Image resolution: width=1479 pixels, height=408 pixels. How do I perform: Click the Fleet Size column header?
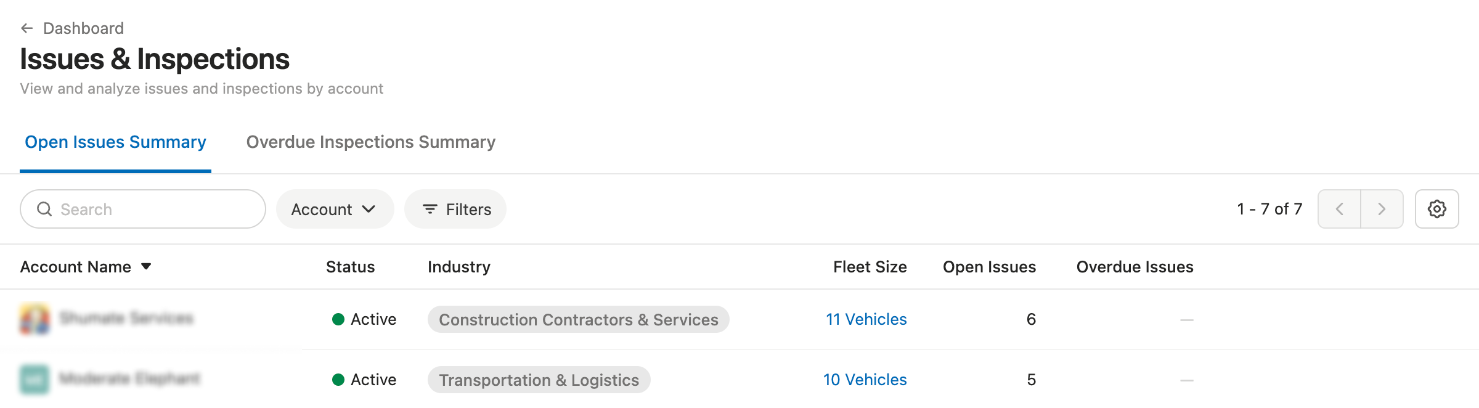point(870,267)
